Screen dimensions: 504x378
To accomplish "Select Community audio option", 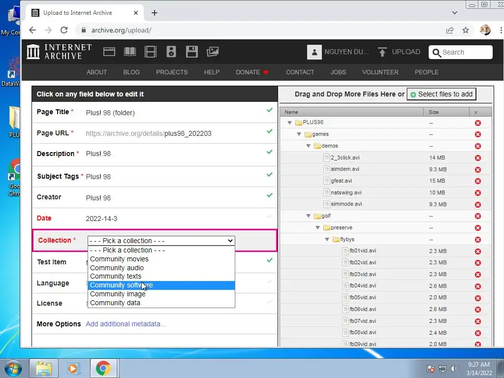I will coord(161,268).
